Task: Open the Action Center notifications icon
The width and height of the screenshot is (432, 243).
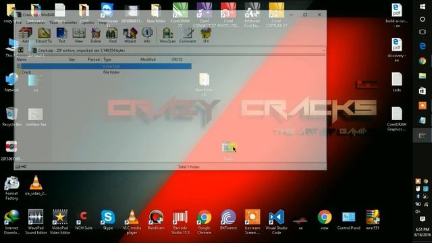Action: click(423, 219)
